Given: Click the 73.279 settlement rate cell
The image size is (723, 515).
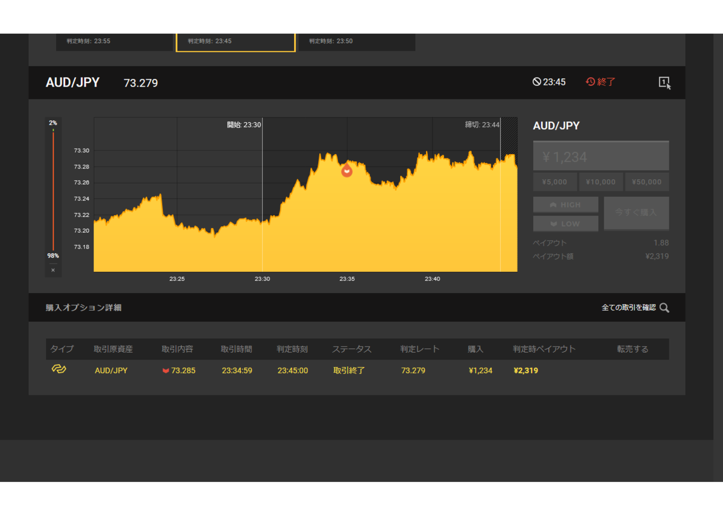Looking at the screenshot, I should [413, 371].
